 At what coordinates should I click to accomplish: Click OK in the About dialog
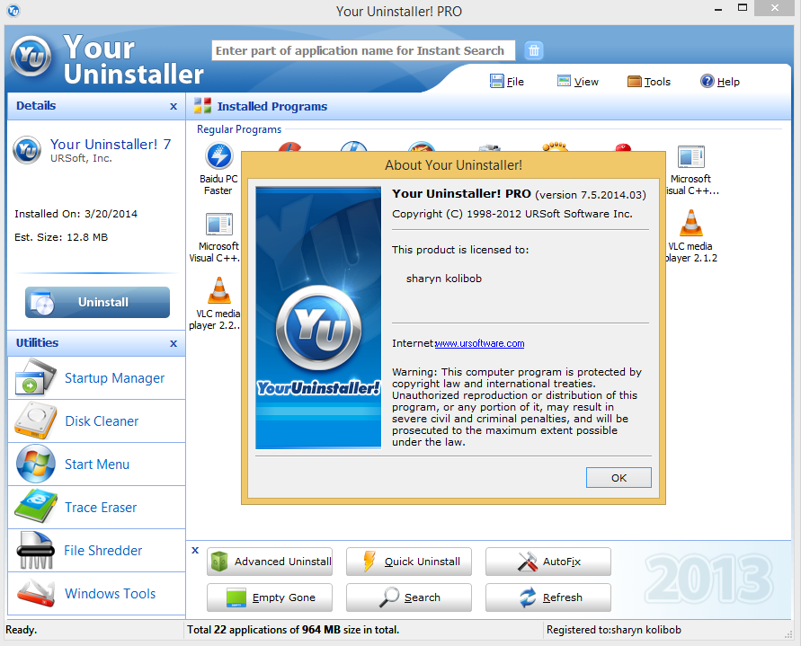(x=619, y=477)
